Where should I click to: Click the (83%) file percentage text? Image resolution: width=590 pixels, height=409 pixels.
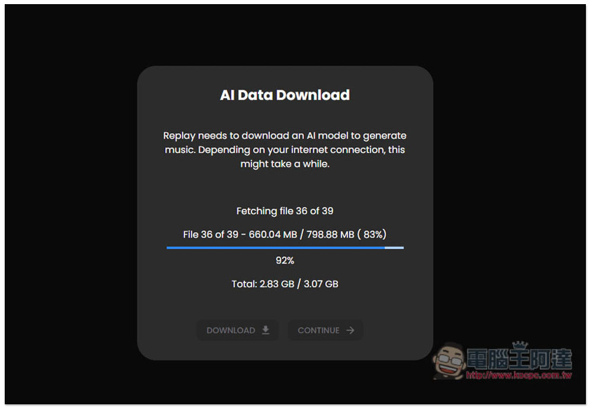click(372, 234)
